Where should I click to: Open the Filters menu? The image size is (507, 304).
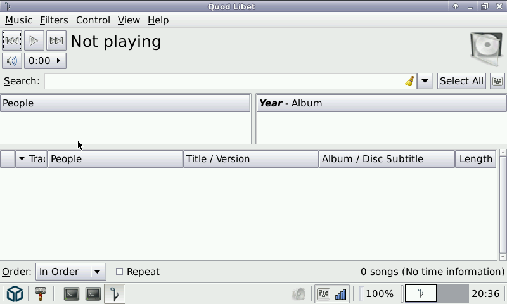click(54, 20)
